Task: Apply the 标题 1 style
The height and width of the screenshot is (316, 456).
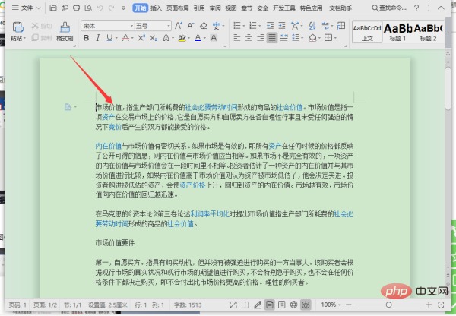Action: [400, 32]
